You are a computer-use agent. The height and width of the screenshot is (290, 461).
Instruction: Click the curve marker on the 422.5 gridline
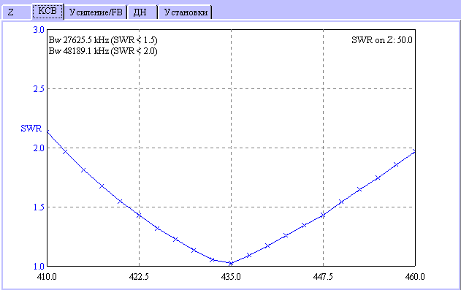coord(139,215)
